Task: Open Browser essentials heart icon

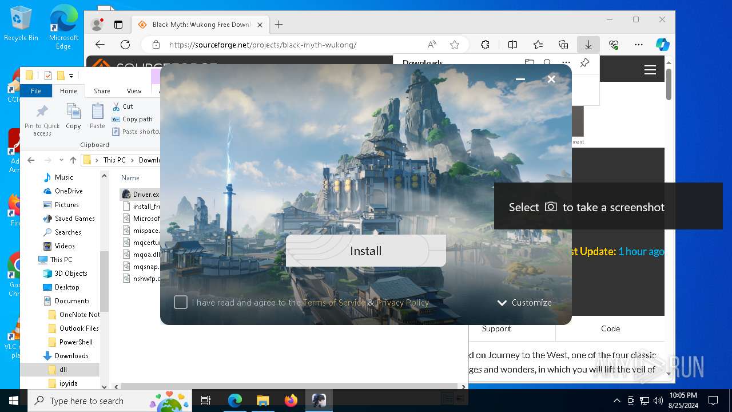Action: pyautogui.click(x=614, y=45)
